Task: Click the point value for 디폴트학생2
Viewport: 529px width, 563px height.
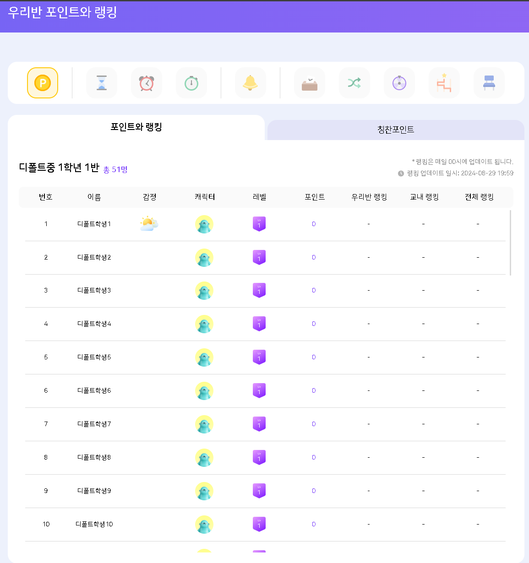Action: (314, 257)
